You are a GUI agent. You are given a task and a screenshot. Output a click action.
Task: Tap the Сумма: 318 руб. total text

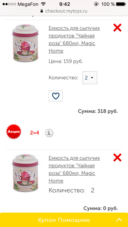pyautogui.click(x=98, y=111)
